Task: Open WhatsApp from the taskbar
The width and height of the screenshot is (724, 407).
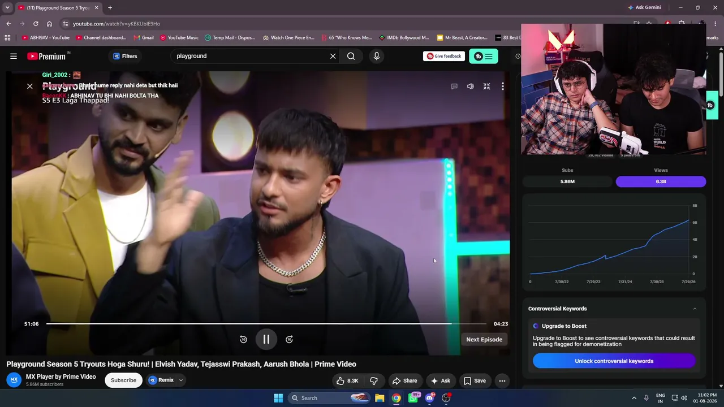Action: pos(413,398)
